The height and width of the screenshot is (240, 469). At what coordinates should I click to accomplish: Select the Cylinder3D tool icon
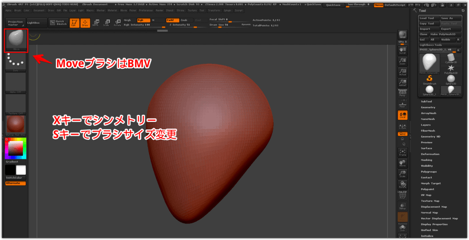451,60
